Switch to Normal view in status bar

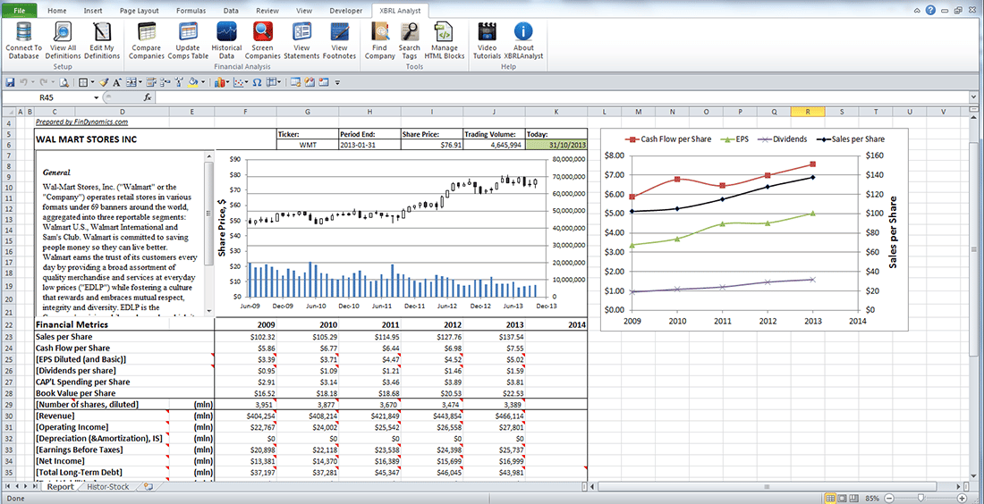pos(831,498)
